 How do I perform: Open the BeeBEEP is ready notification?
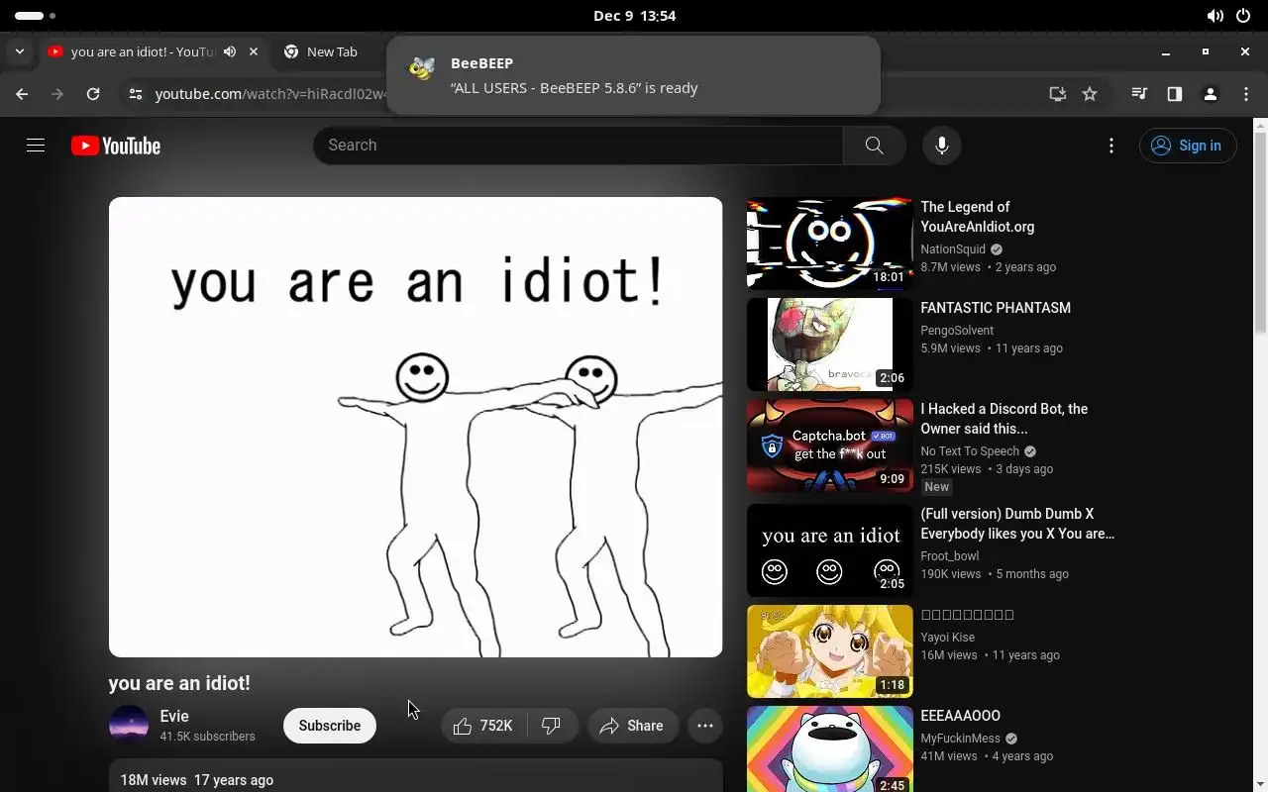point(633,75)
